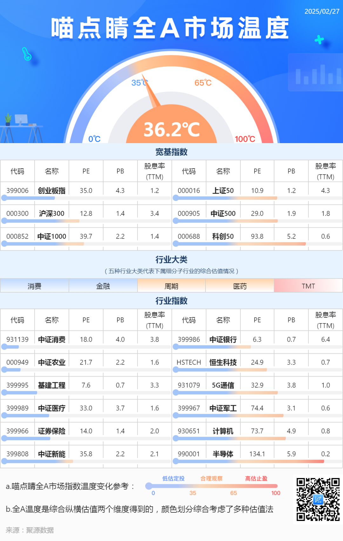This screenshot has width=343, height=541.
Task: Click the 高估止盈 legend label
Action: 256,478
